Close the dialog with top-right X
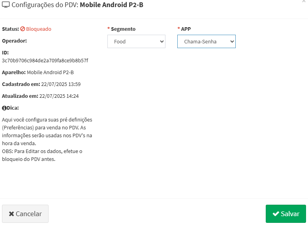Viewport: 308px width, 226px height. (304, 1)
